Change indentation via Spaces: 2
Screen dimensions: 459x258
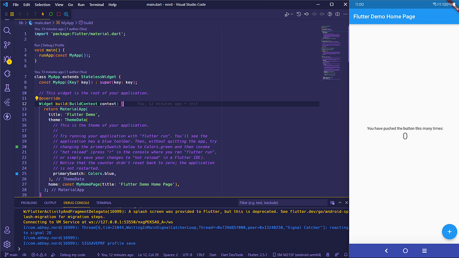[170, 255]
